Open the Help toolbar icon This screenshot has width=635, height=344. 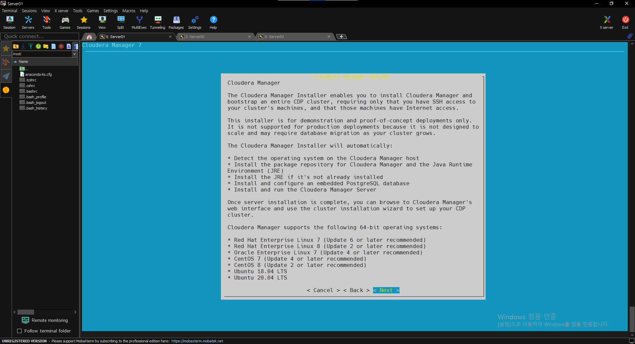[x=213, y=22]
